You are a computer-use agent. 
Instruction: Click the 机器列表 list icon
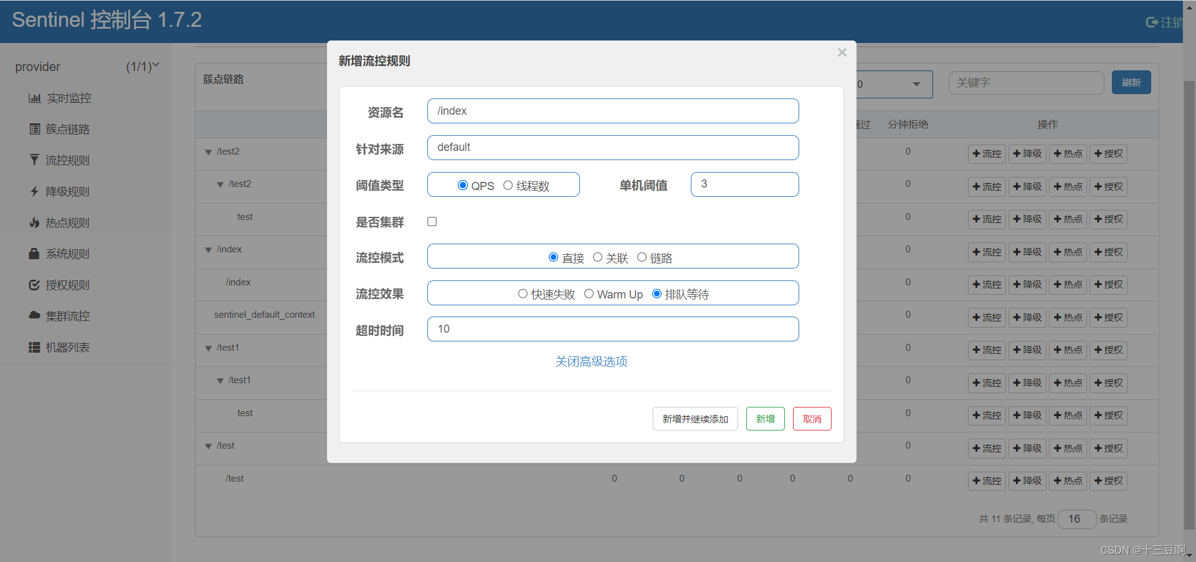34,347
